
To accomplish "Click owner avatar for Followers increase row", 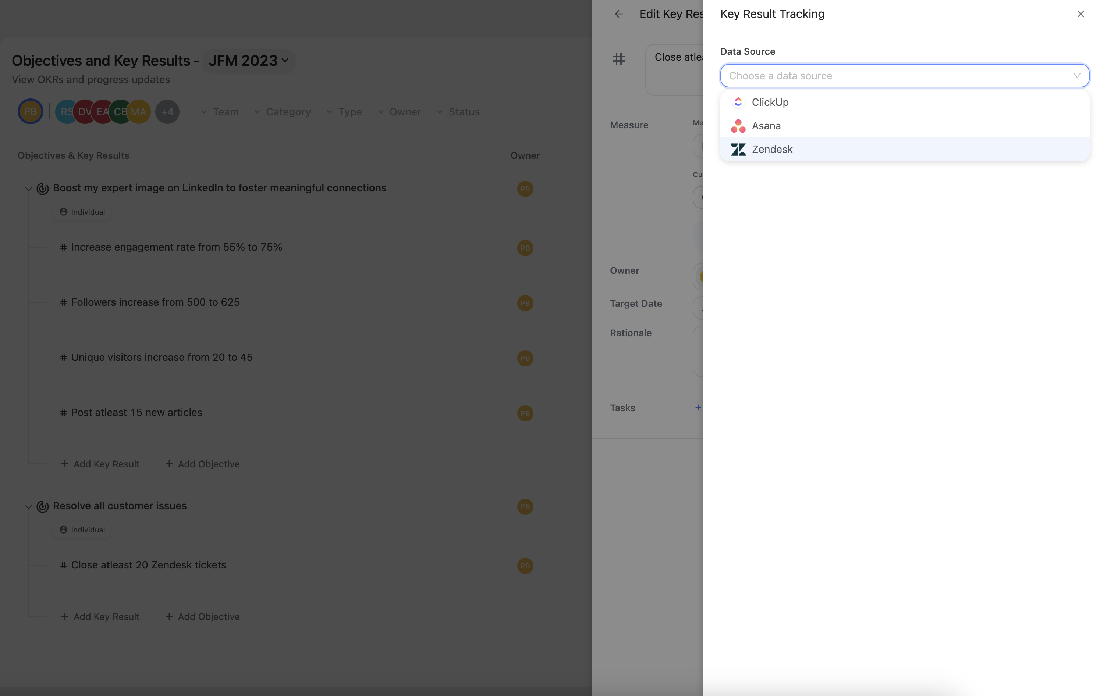I will [x=525, y=303].
